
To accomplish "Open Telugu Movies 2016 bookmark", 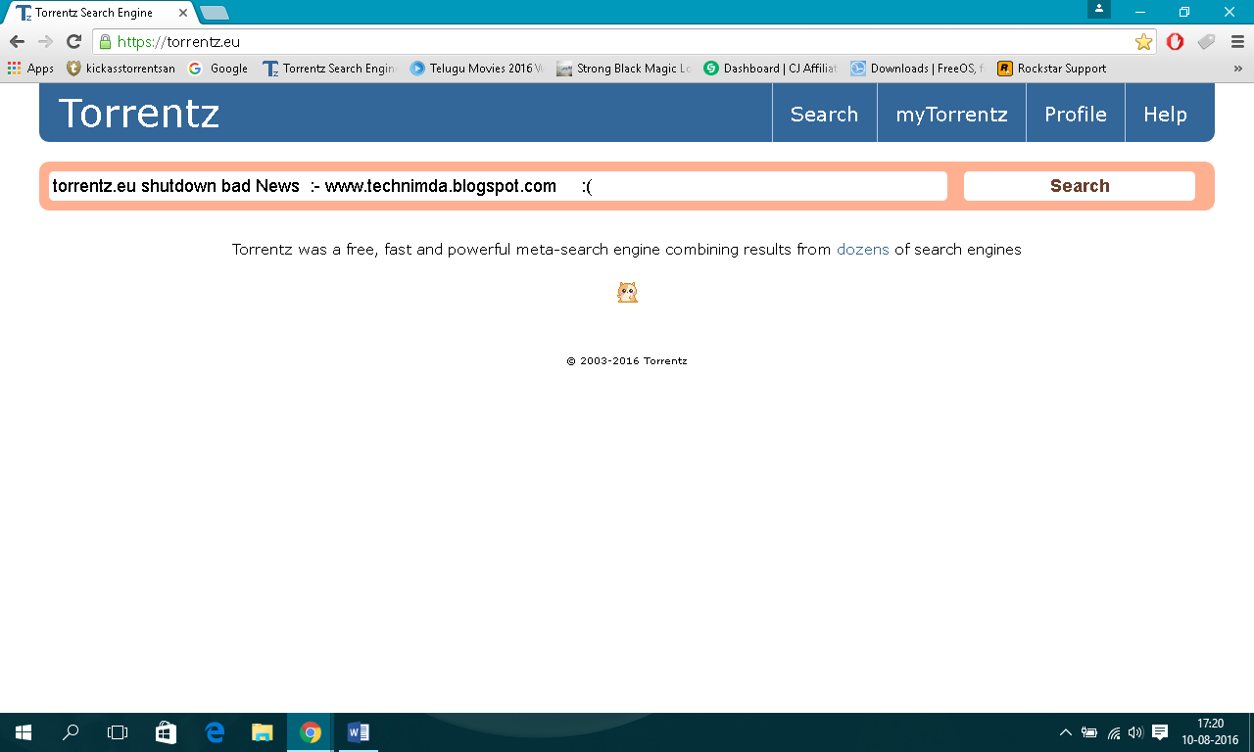I will click(476, 69).
